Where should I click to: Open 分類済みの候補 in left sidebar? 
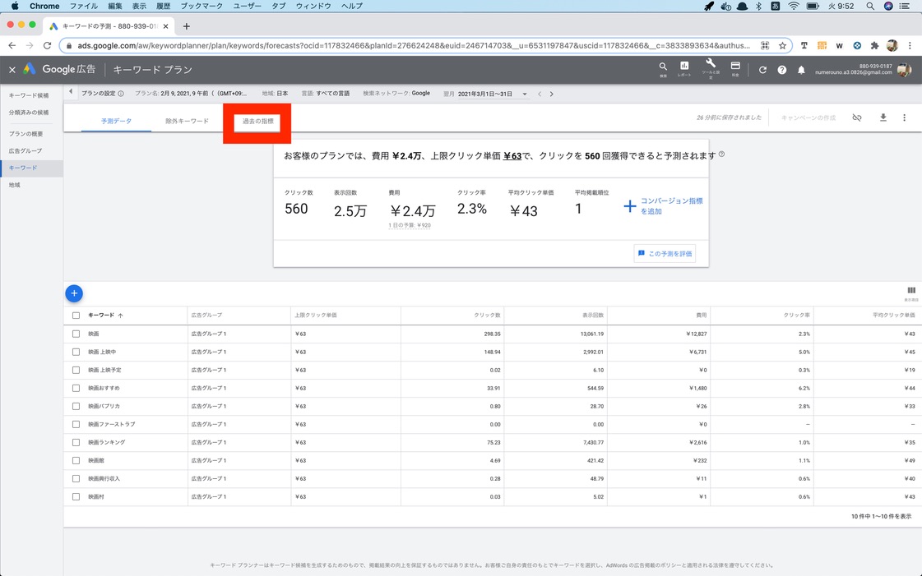tap(29, 112)
